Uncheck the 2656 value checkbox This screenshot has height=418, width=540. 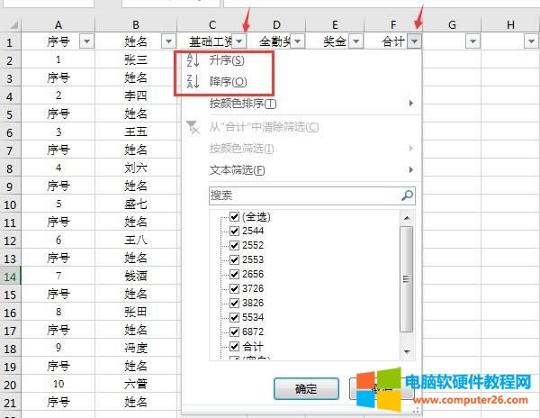tap(235, 274)
